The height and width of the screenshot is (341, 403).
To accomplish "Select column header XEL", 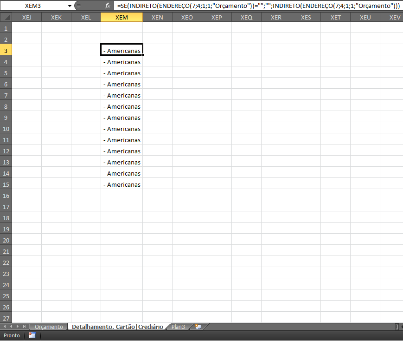I will coord(86,17).
